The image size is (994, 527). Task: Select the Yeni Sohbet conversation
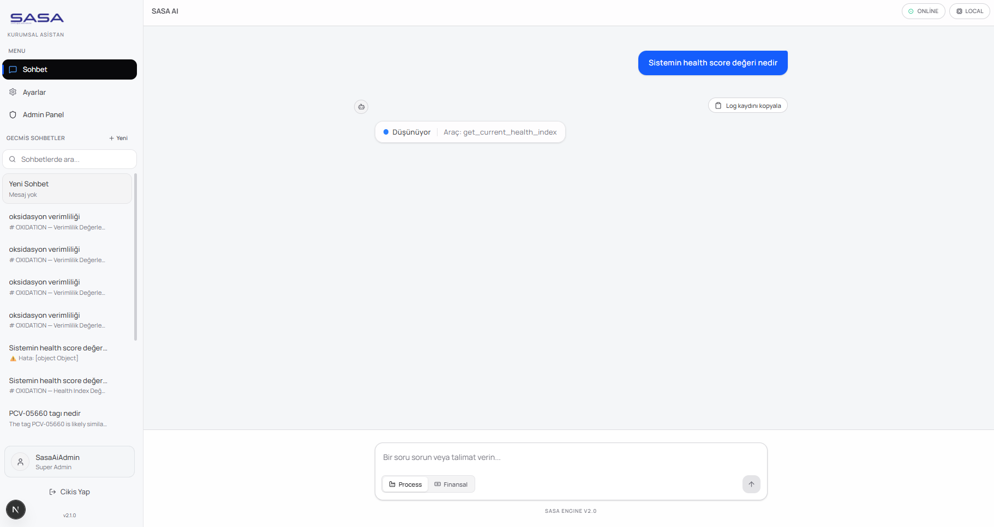(x=67, y=189)
